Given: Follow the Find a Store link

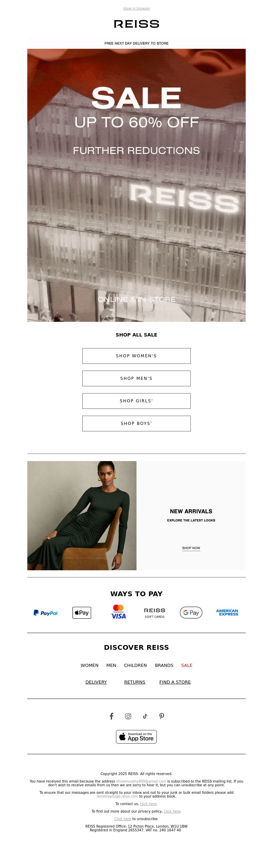Looking at the screenshot, I should tap(175, 682).
